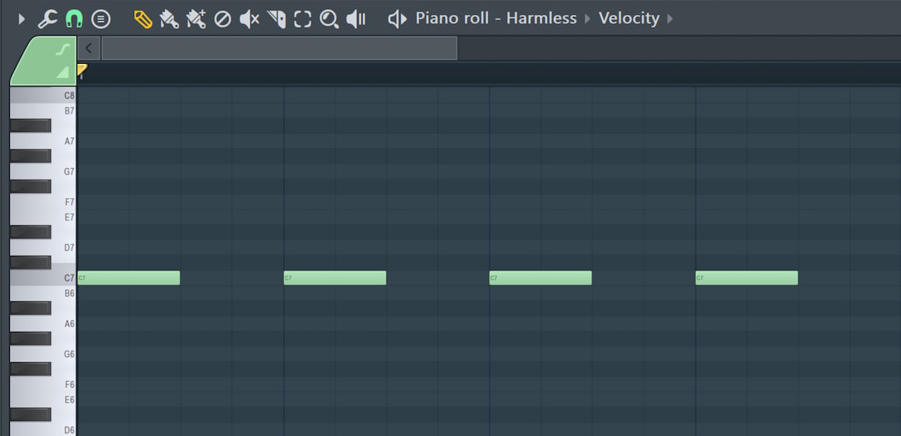Open the piano roll menu arrow
The height and width of the screenshot is (436, 901).
pyautogui.click(x=21, y=19)
